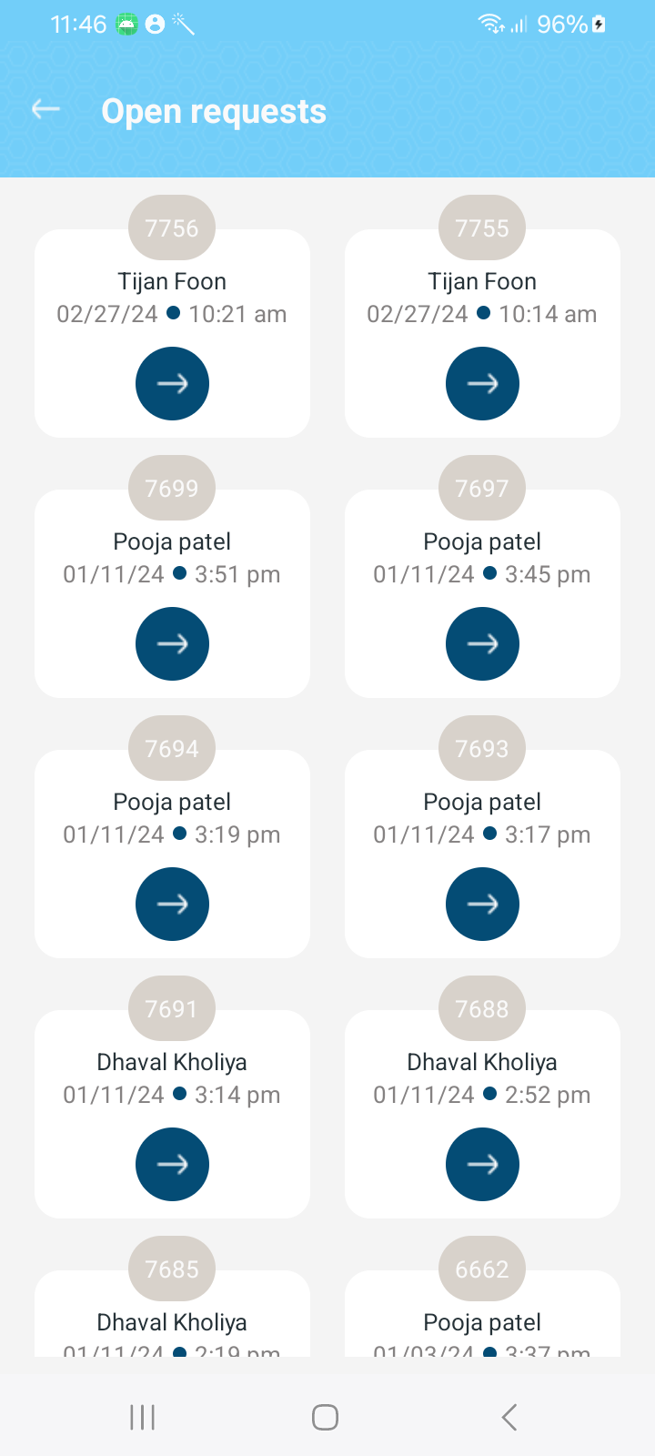655x1456 pixels.
Task: Select the 7756 request number badge
Action: (172, 227)
